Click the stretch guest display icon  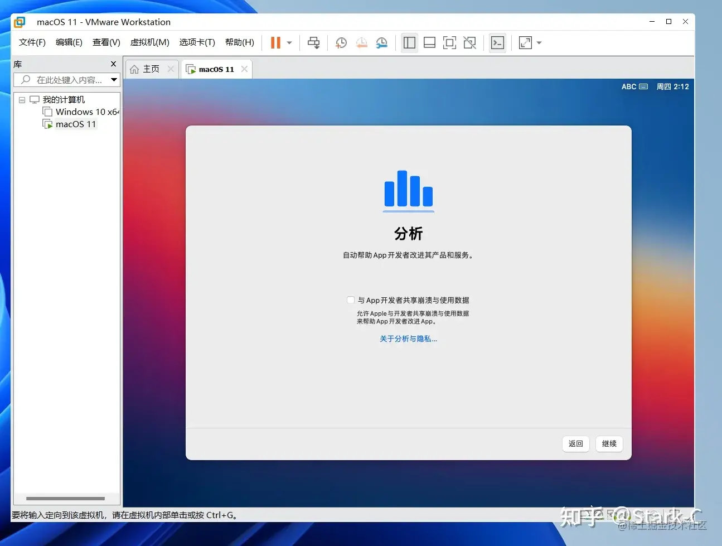coord(525,43)
